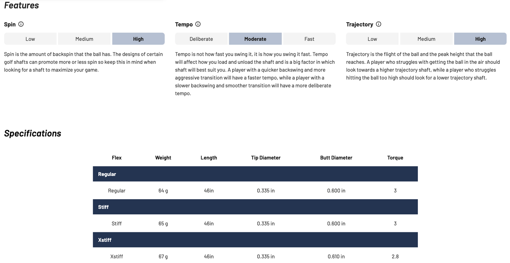The image size is (510, 263).
Task: Collapse the Stiff flex section header
Action: tap(255, 207)
